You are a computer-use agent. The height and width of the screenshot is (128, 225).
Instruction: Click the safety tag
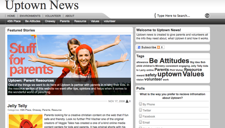[151, 75]
